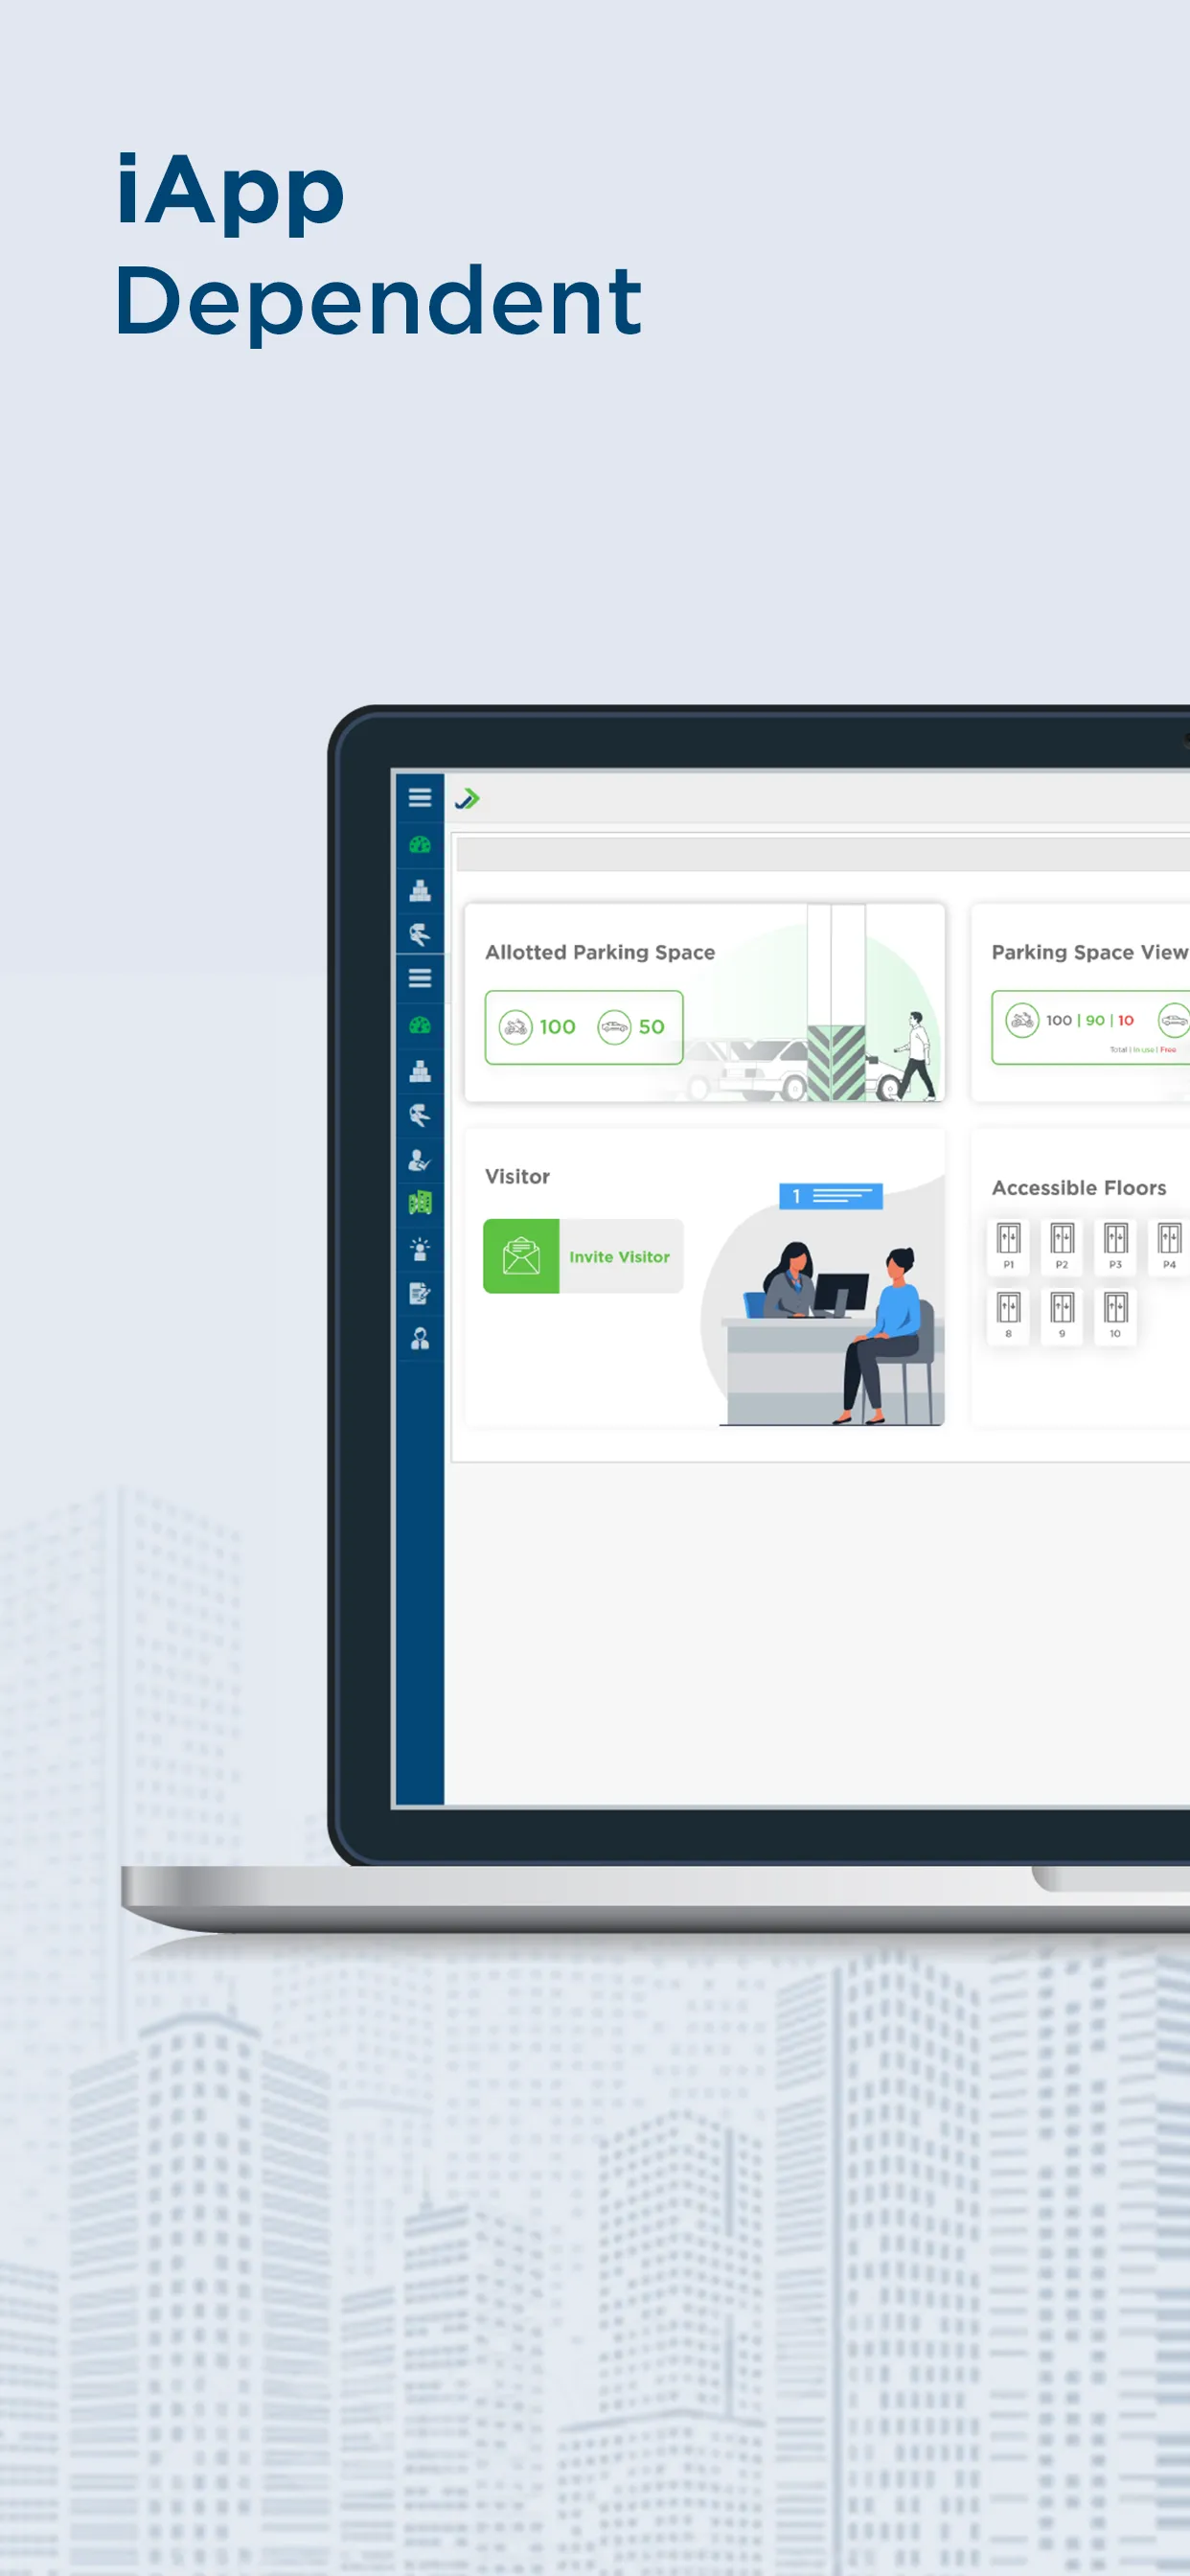Select the P3 elevator floor
The image size is (1190, 2576).
tap(1115, 1246)
